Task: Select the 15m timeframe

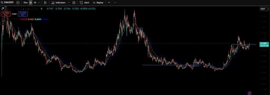Action: point(25,3)
